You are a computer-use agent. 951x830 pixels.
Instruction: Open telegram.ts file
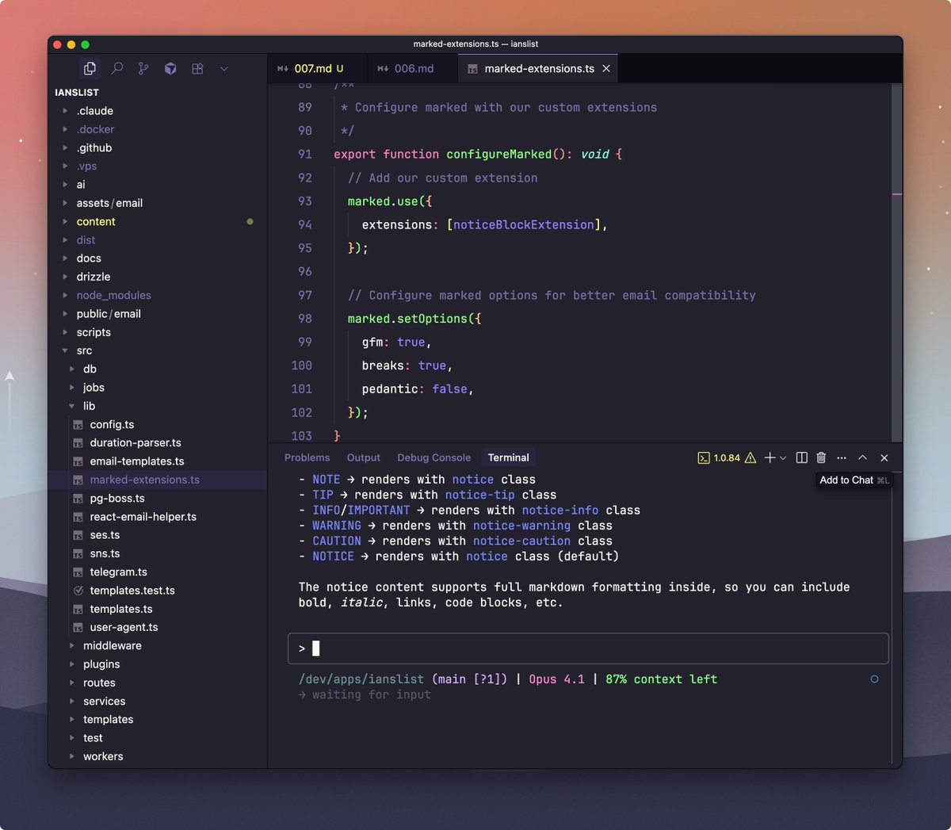click(x=157, y=572)
